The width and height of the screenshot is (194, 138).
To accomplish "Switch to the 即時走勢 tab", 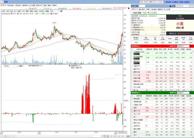I will pos(10,6).
